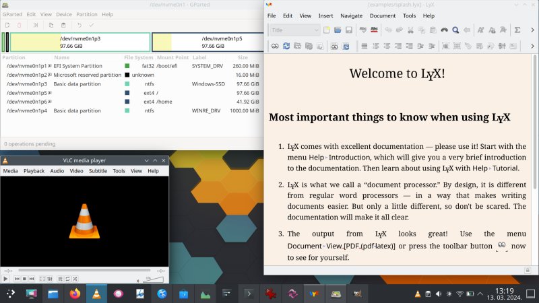
Task: Select /dev/nvme0n1p6 ext4 /home row
Action: point(132,102)
